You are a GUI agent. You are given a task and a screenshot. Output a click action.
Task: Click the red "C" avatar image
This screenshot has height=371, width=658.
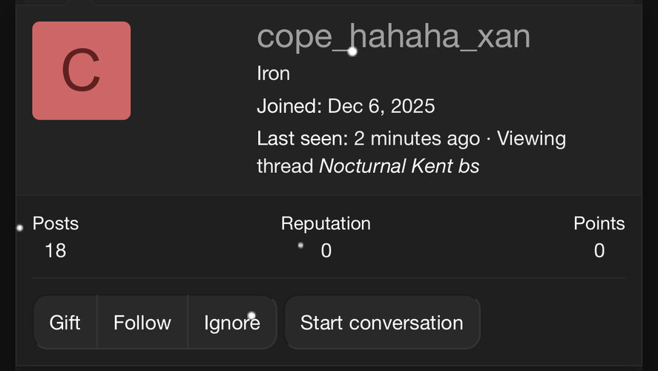[x=82, y=70]
